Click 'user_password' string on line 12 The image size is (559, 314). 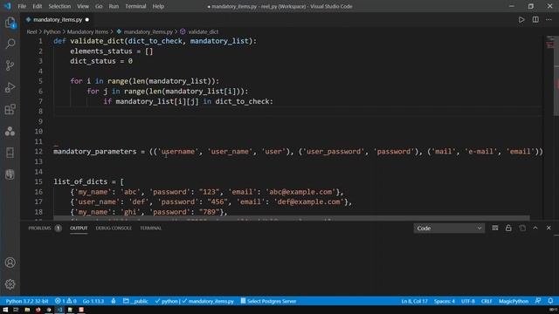[x=333, y=151]
